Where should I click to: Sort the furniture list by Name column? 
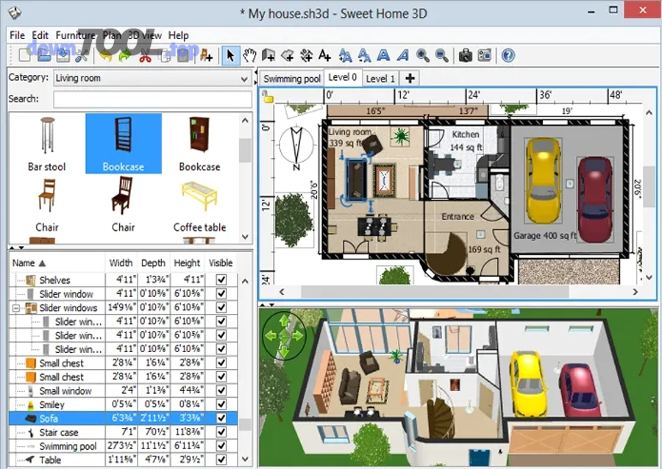tap(29, 262)
